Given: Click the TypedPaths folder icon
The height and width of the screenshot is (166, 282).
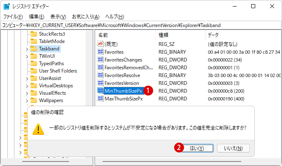Looking at the screenshot, I should (34, 64).
